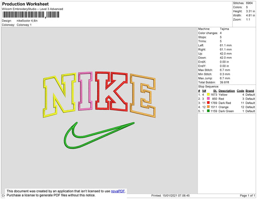The height and width of the screenshot is (199, 257).
Task: Click the 'Dark Green' description text
Action: 226,111
